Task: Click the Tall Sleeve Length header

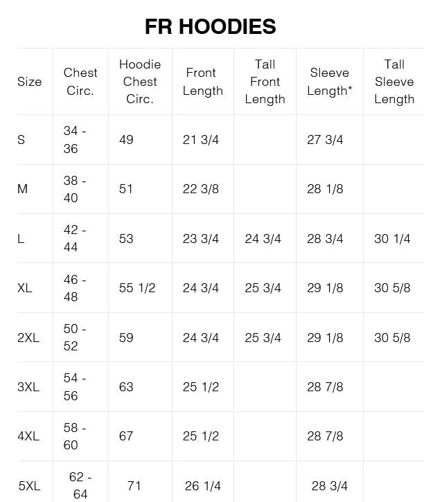Action: [394, 82]
